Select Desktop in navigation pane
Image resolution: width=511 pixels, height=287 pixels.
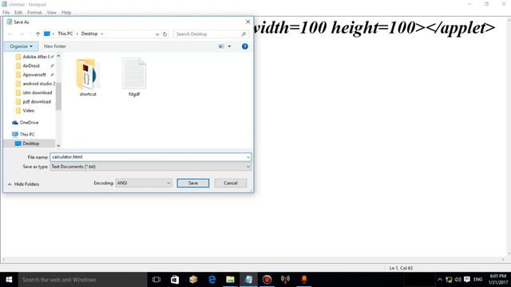click(30, 143)
